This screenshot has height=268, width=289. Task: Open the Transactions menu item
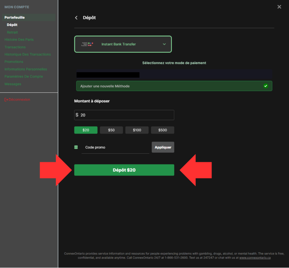pyautogui.click(x=15, y=47)
